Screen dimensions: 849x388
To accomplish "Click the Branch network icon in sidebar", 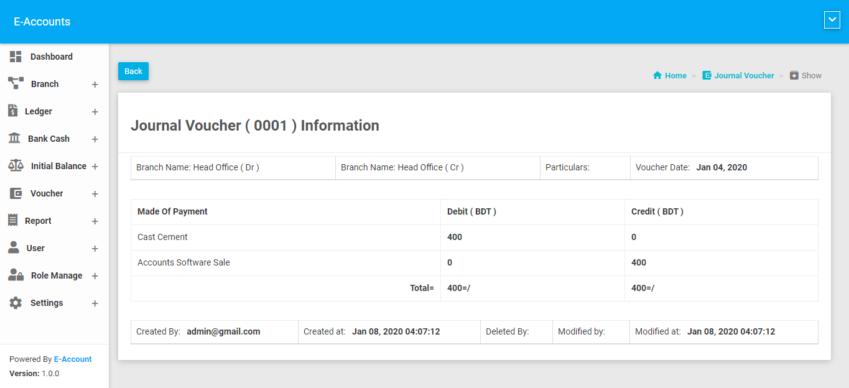I will (x=16, y=83).
